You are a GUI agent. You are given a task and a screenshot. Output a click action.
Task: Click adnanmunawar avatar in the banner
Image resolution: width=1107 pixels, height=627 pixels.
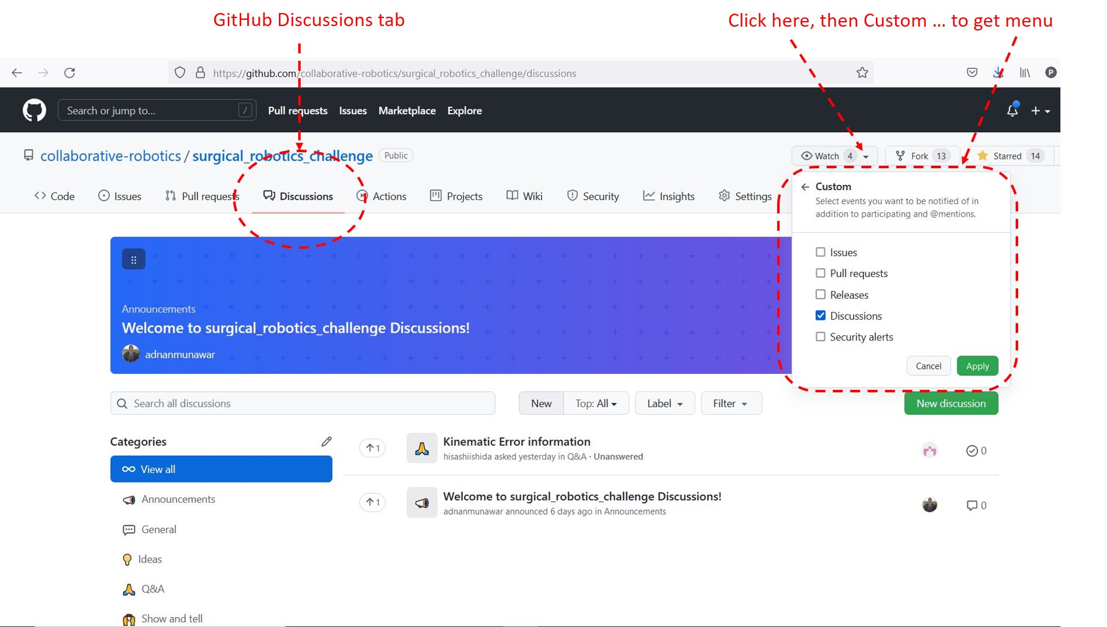pos(130,354)
